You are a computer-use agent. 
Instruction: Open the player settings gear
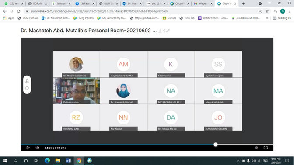(x=256, y=148)
